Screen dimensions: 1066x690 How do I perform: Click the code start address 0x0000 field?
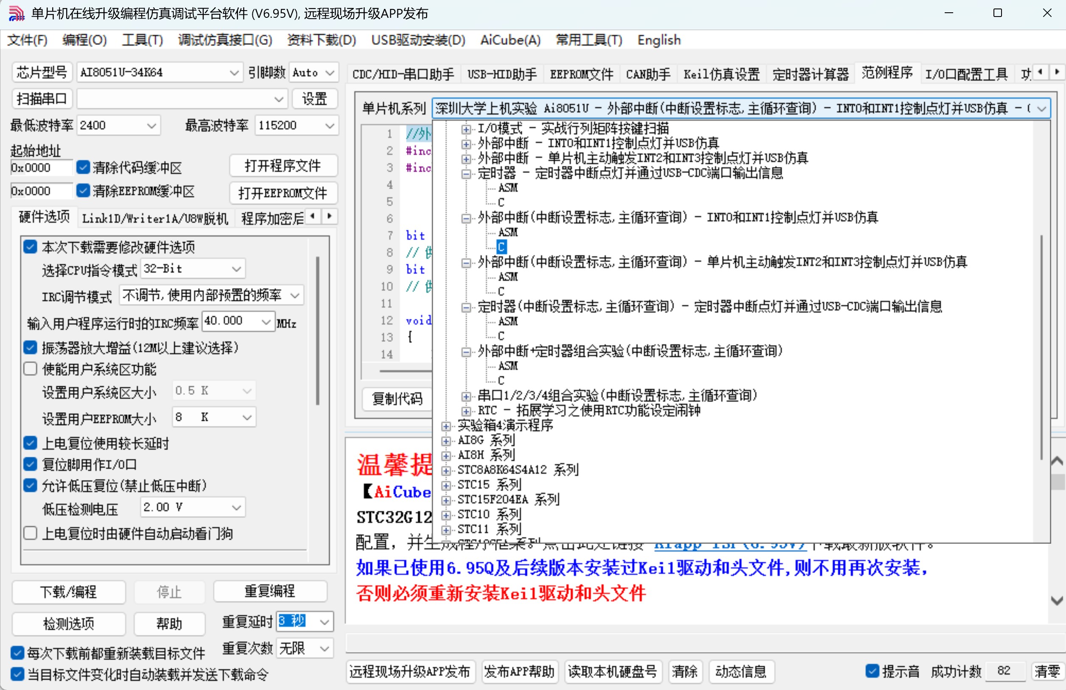coord(41,168)
